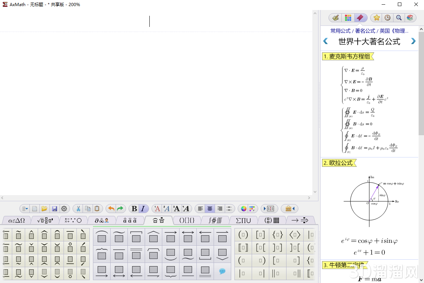Screen dimensions: 424x283
Task: Open the favorites star icon in right panel
Action: (x=377, y=18)
